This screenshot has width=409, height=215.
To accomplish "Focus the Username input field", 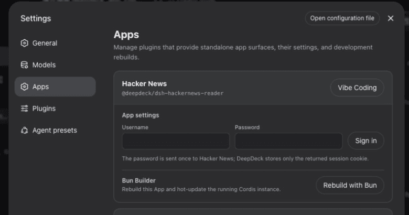I will click(x=176, y=141).
